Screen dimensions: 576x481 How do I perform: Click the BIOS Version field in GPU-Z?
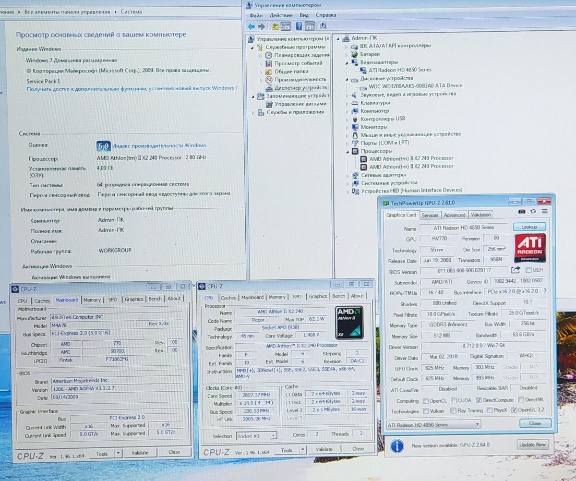[x=464, y=271]
